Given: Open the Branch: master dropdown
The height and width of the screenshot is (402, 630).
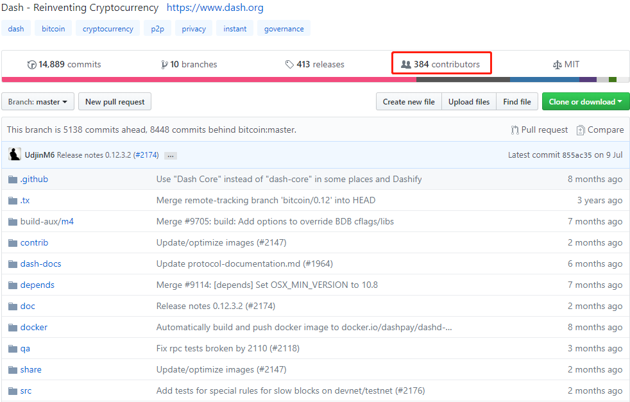Looking at the screenshot, I should point(38,101).
